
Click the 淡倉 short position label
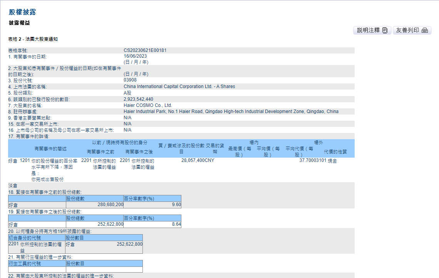tap(13, 186)
